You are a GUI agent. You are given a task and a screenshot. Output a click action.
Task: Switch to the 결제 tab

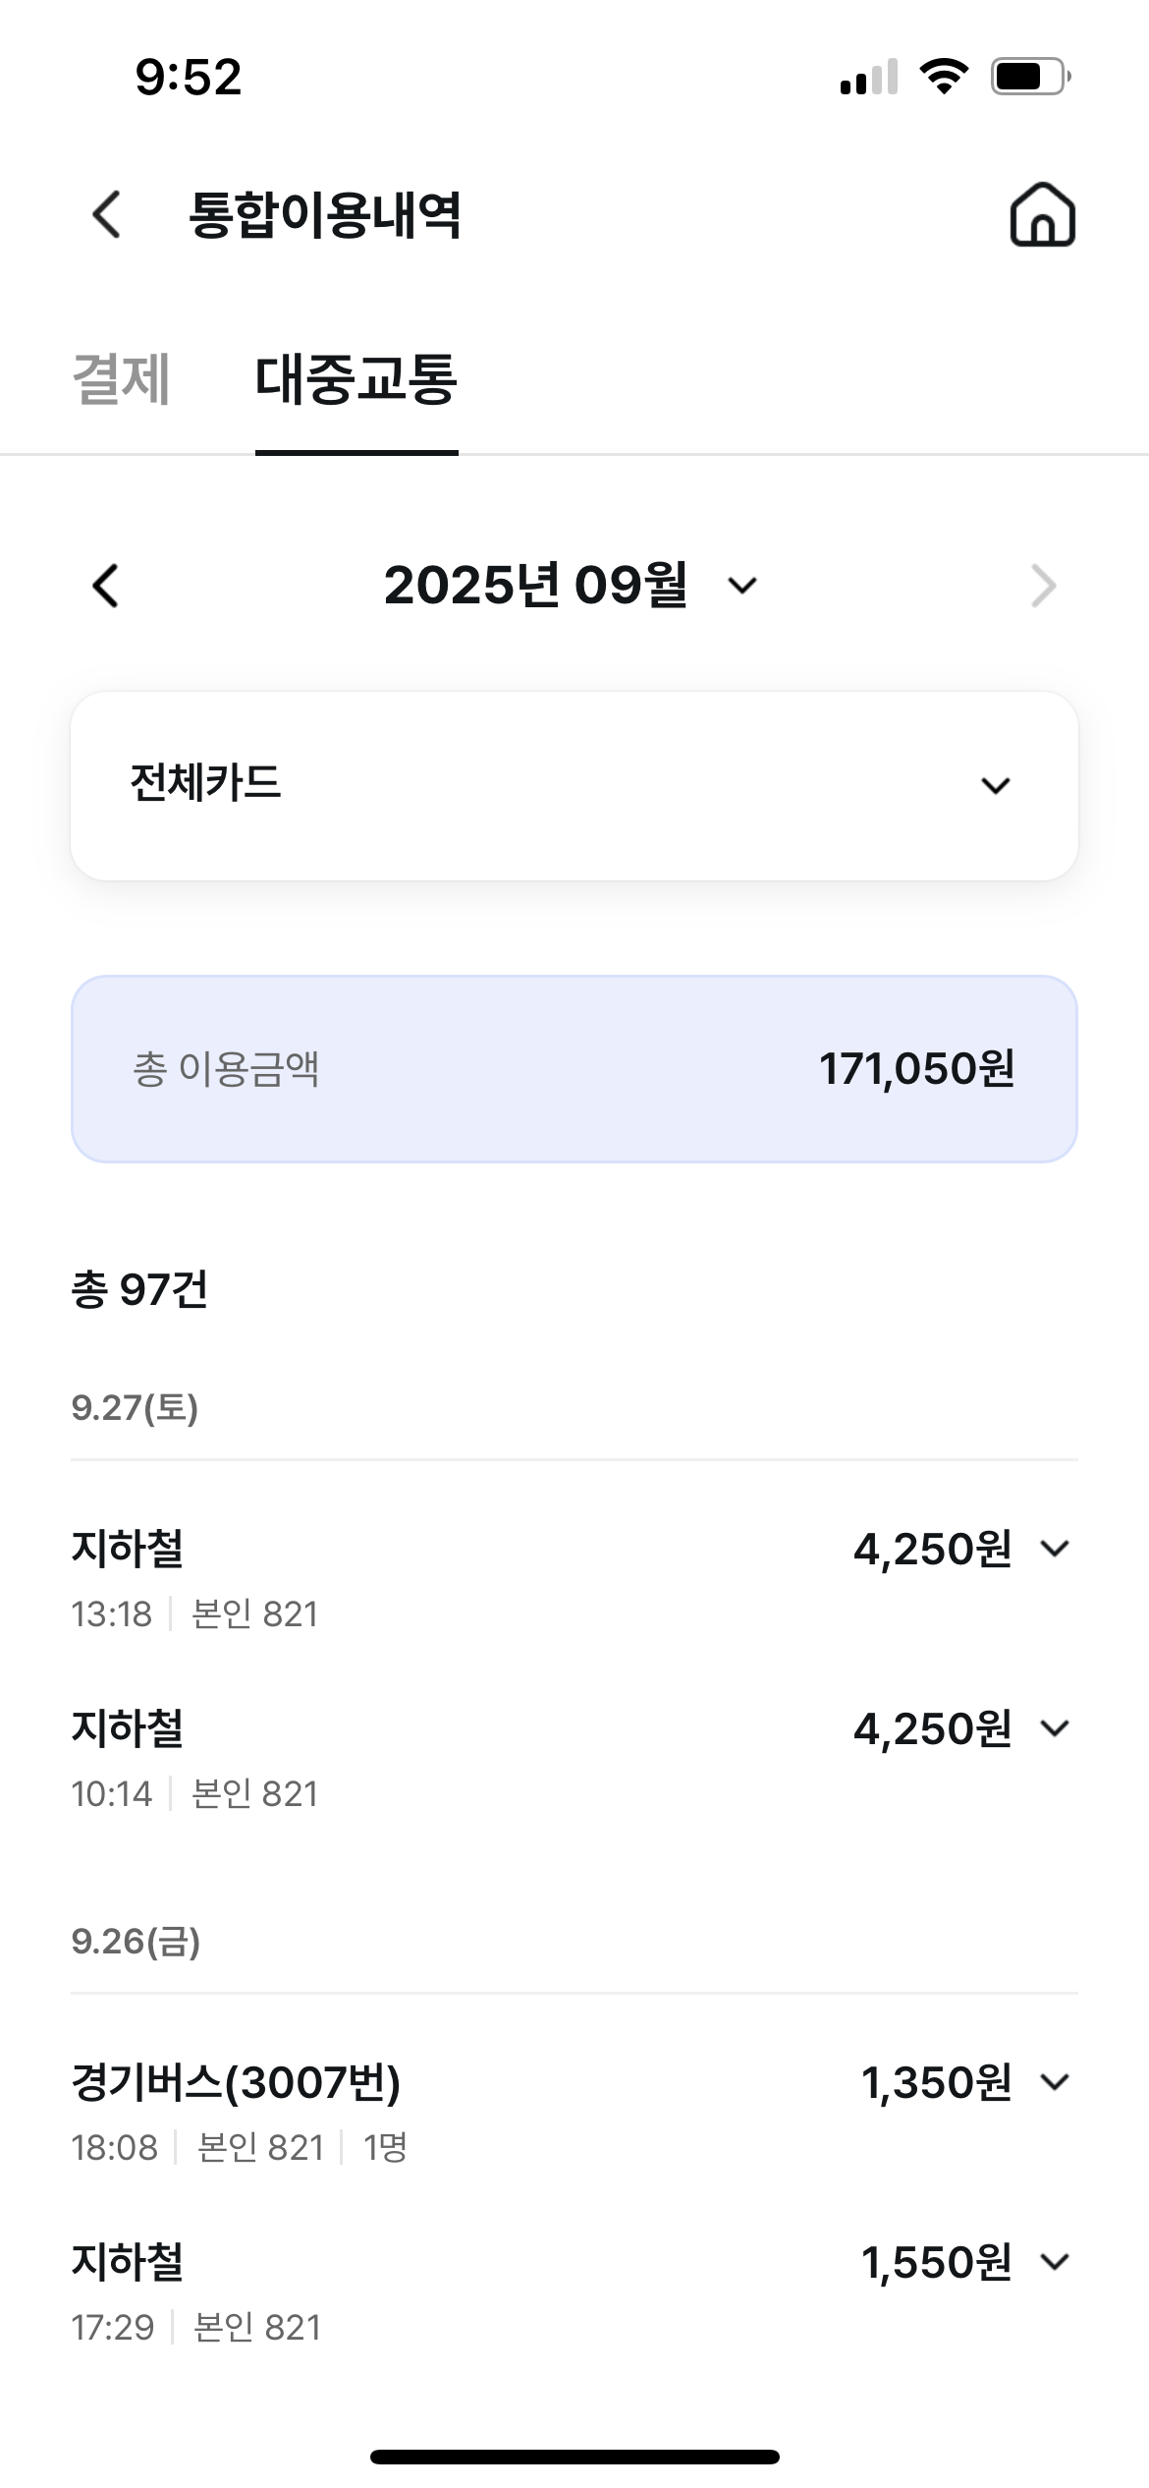122,379
